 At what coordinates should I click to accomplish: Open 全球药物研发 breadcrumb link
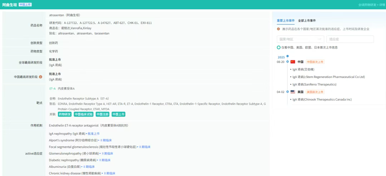point(367,5)
